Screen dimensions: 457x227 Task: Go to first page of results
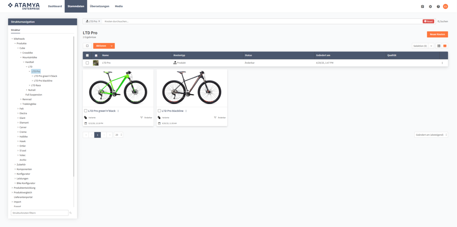point(86,135)
